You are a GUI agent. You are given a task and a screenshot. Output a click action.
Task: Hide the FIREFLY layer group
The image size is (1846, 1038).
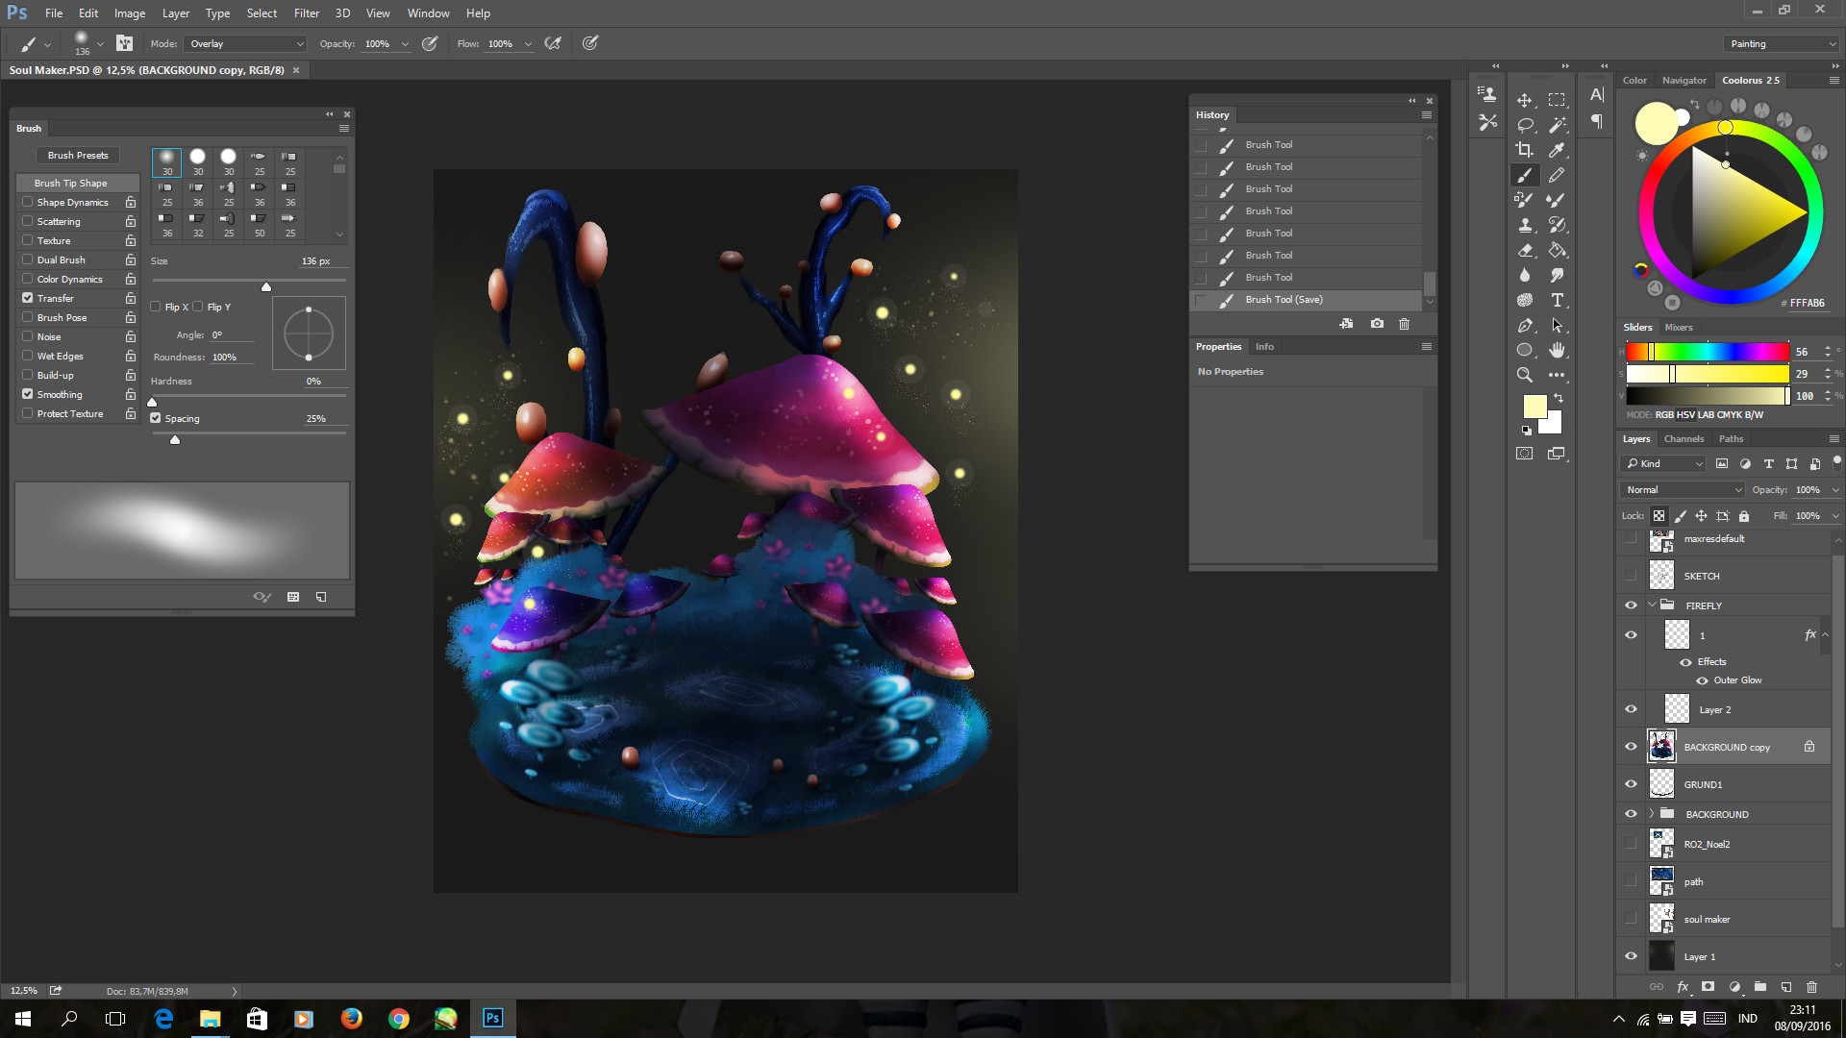pos(1631,605)
